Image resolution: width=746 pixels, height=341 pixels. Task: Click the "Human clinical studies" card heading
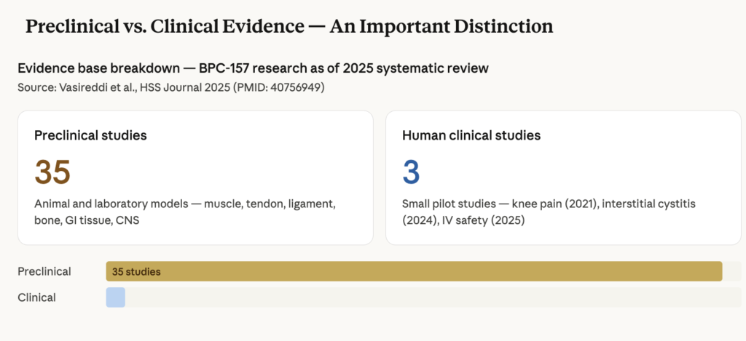pos(471,135)
